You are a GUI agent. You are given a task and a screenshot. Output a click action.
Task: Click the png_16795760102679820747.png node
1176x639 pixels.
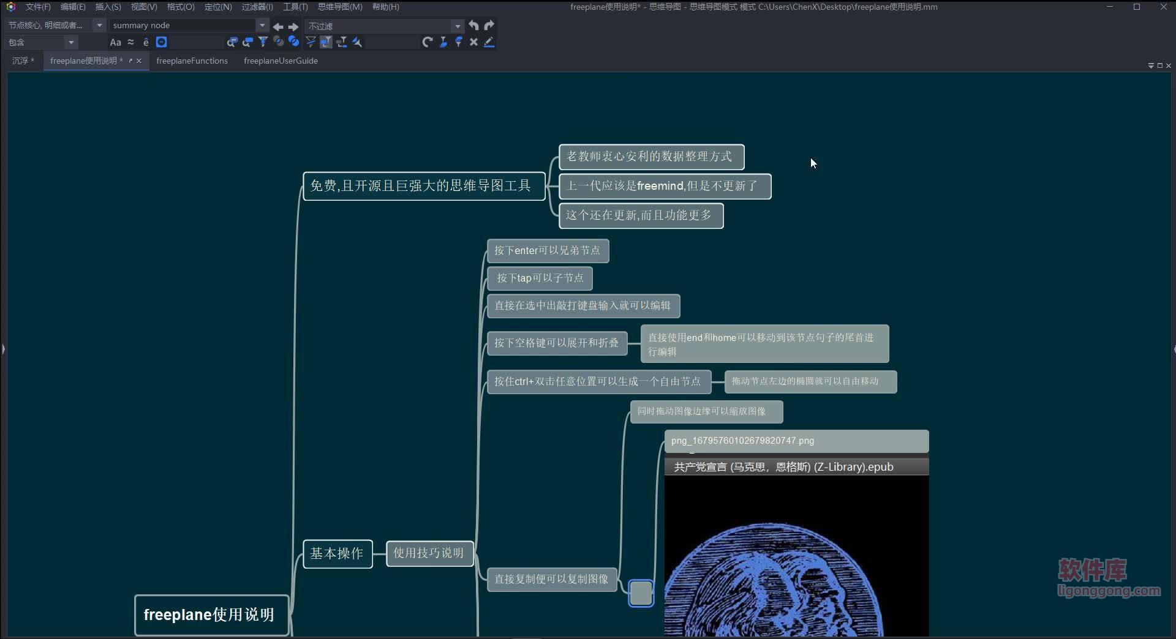pyautogui.click(x=796, y=441)
